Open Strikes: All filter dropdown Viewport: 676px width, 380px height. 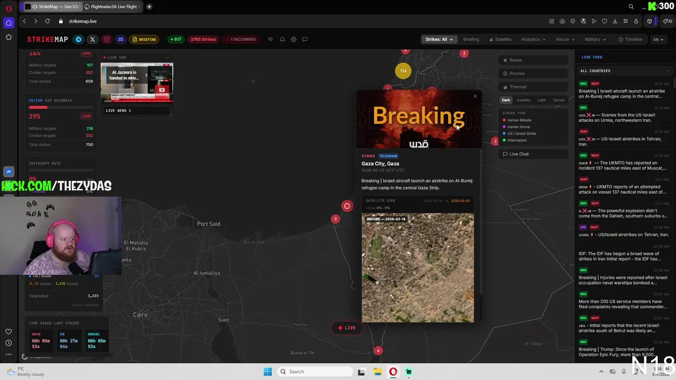439,39
